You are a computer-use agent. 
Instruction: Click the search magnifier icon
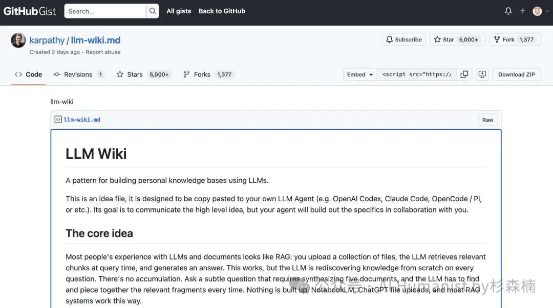152,11
